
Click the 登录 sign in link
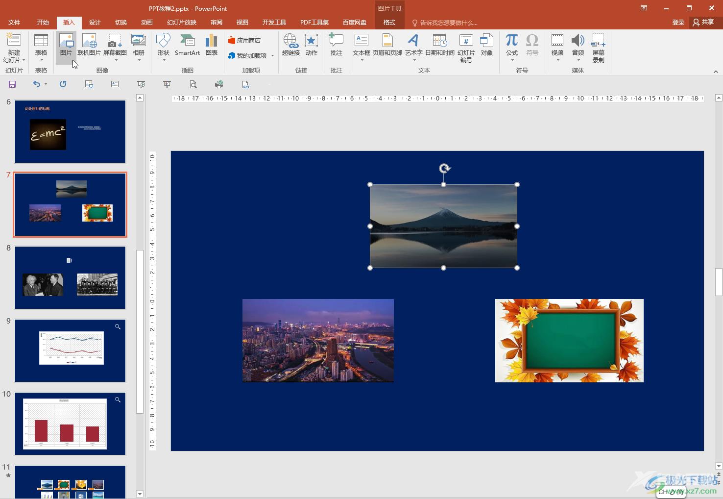pyautogui.click(x=678, y=22)
